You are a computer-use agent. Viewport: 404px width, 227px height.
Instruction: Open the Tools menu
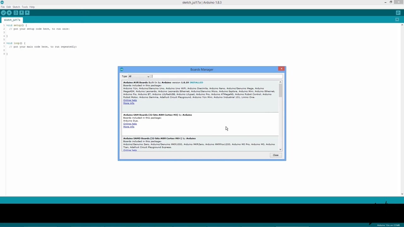pyautogui.click(x=25, y=7)
